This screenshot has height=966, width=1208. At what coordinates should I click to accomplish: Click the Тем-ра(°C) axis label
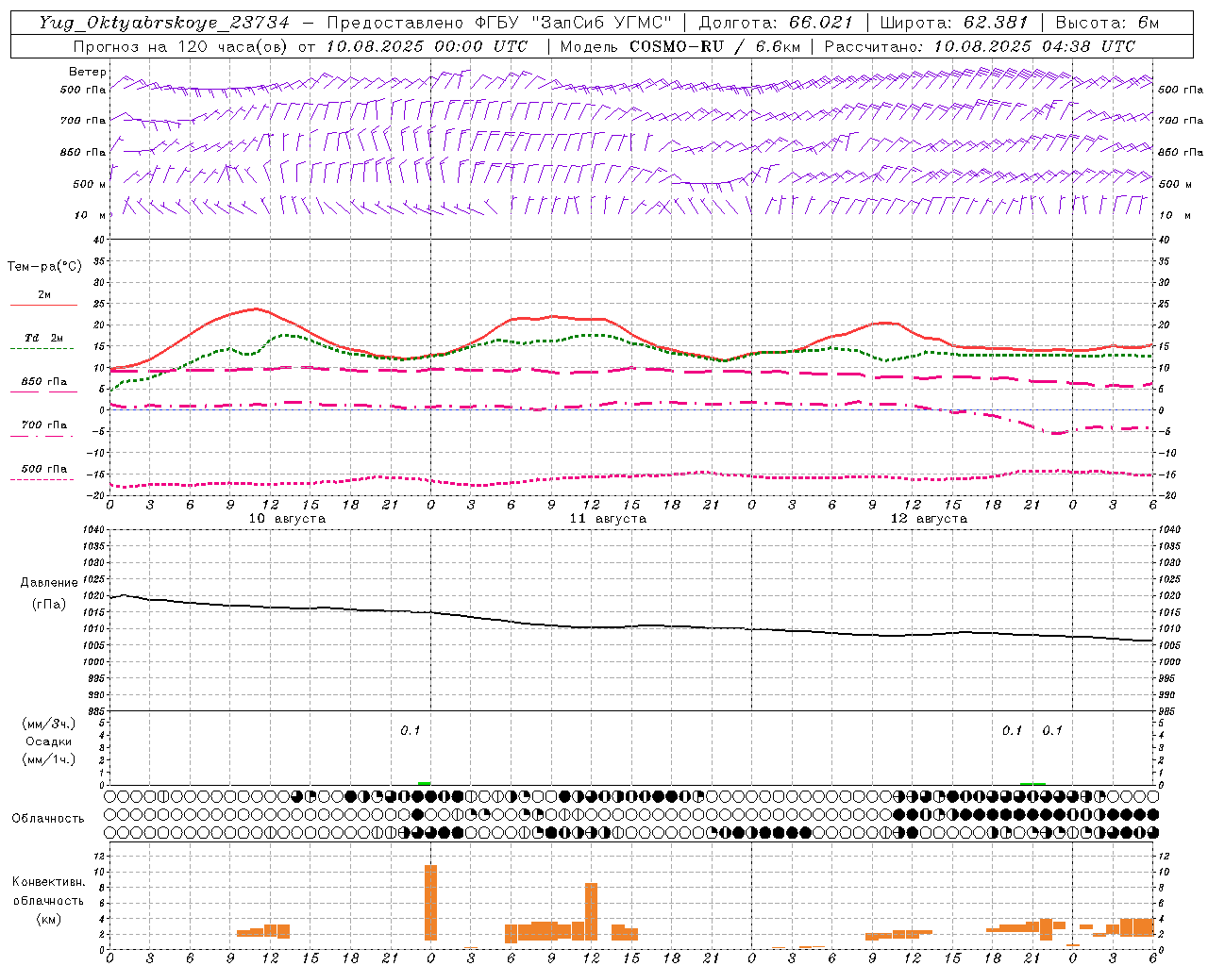pos(44,266)
